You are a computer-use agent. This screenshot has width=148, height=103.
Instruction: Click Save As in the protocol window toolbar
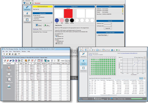pyautogui.click(x=99, y=50)
